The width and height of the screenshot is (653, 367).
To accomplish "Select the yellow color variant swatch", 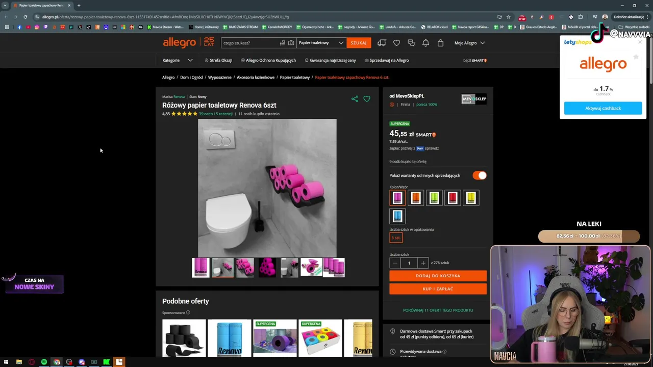I will coord(471,198).
